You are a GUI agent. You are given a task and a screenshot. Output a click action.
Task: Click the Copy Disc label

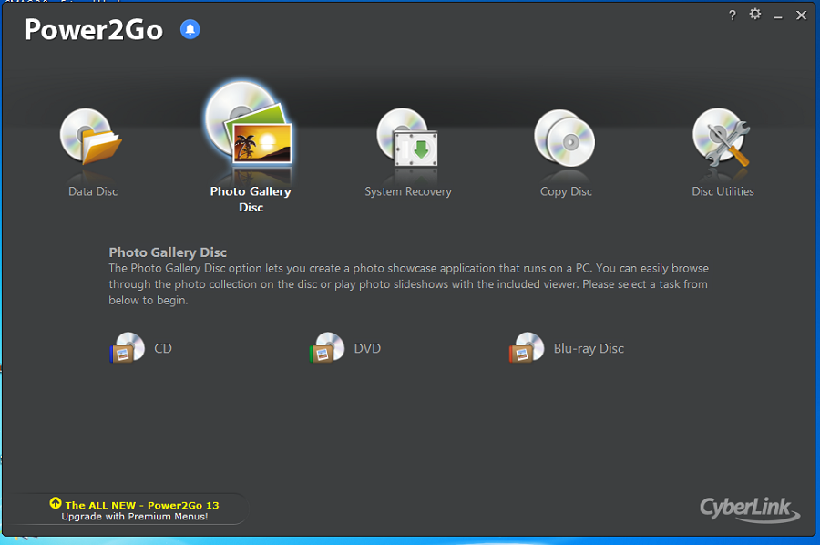(566, 192)
